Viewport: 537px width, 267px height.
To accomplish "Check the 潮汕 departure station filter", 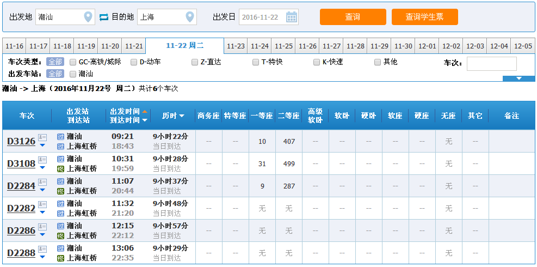I will click(x=72, y=74).
